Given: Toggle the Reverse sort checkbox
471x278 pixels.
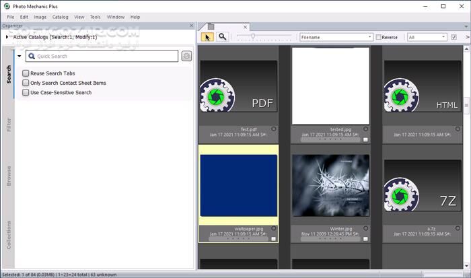Looking at the screenshot, I should pos(378,37).
